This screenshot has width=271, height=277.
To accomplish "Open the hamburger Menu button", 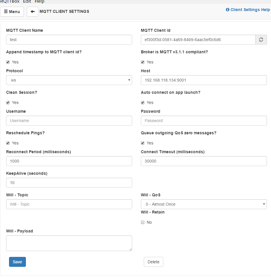I will (x=12, y=12).
